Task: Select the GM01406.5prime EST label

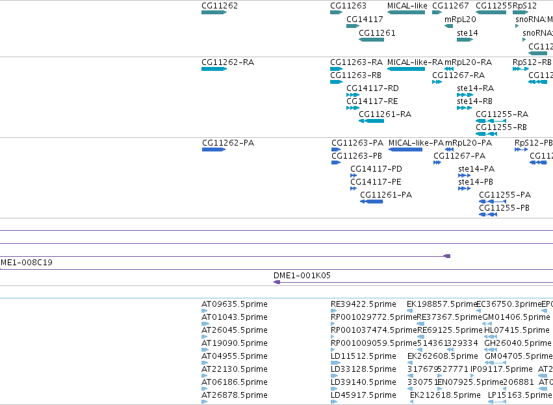Action: pyautogui.click(x=516, y=317)
